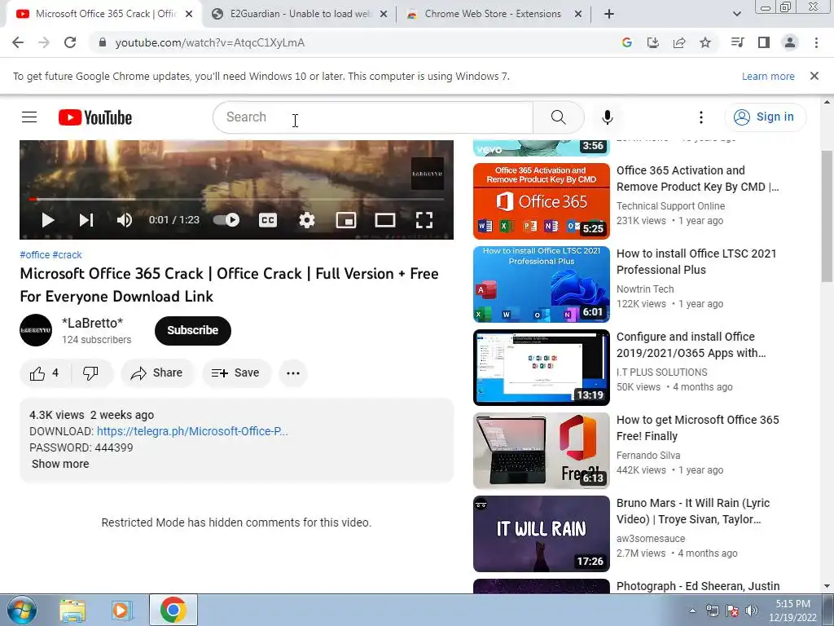Click 'aw3somesauce' channel name

pos(651,538)
